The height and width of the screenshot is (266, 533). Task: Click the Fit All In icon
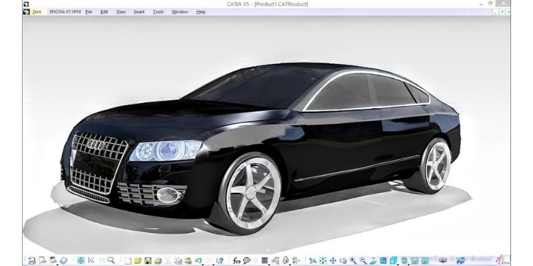pyautogui.click(x=323, y=261)
